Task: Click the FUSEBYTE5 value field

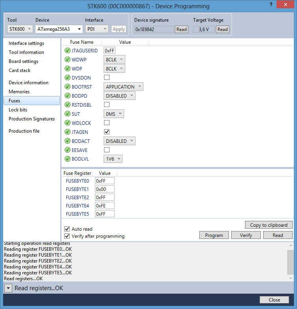Action: [105, 214]
